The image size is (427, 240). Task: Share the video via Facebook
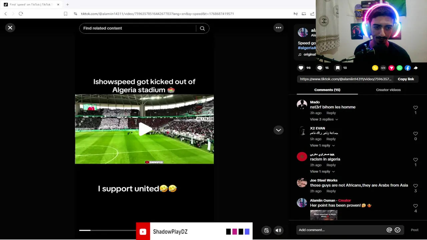click(408, 68)
